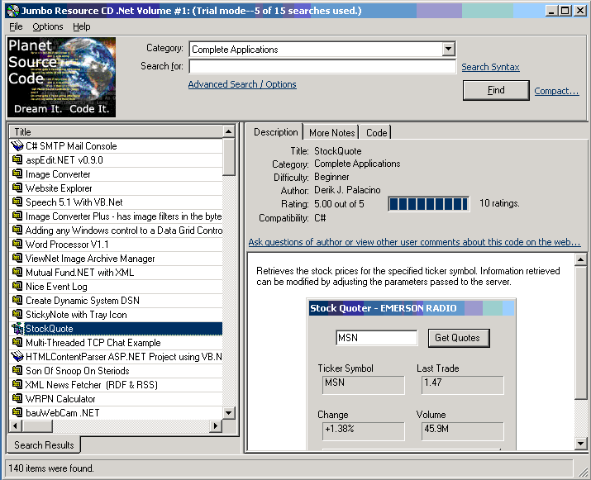Click the MSN ticker input field
Image resolution: width=591 pixels, height=480 pixels.
point(377,338)
